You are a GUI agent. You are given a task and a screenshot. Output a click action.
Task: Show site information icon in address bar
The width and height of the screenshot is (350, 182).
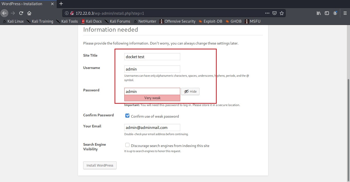click(67, 13)
